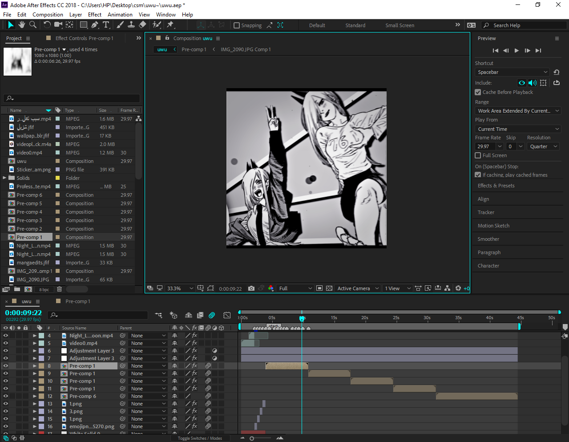Screen dimensions: 569x442
Task: Click Show Channel color management icon
Action: 271,288
